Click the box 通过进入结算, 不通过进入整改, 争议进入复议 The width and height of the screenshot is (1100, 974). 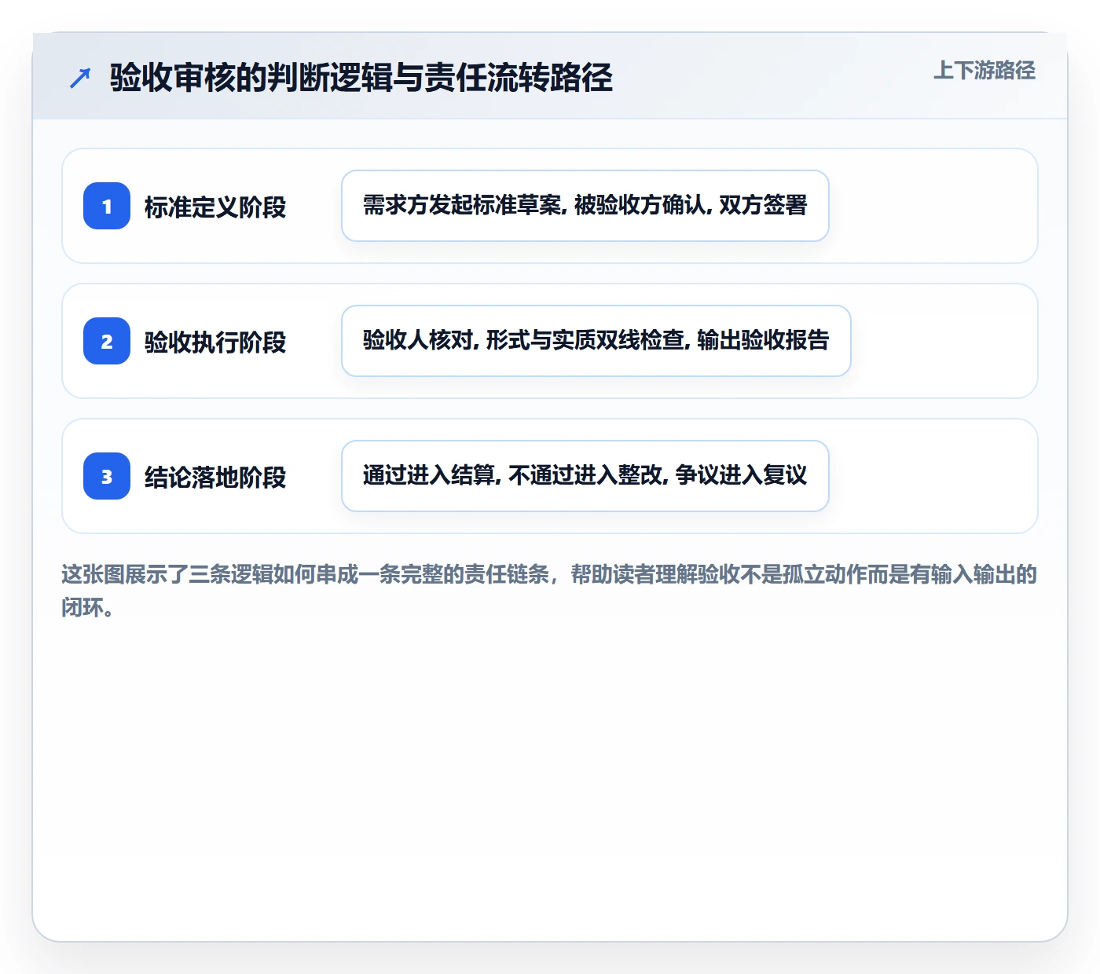(x=585, y=476)
